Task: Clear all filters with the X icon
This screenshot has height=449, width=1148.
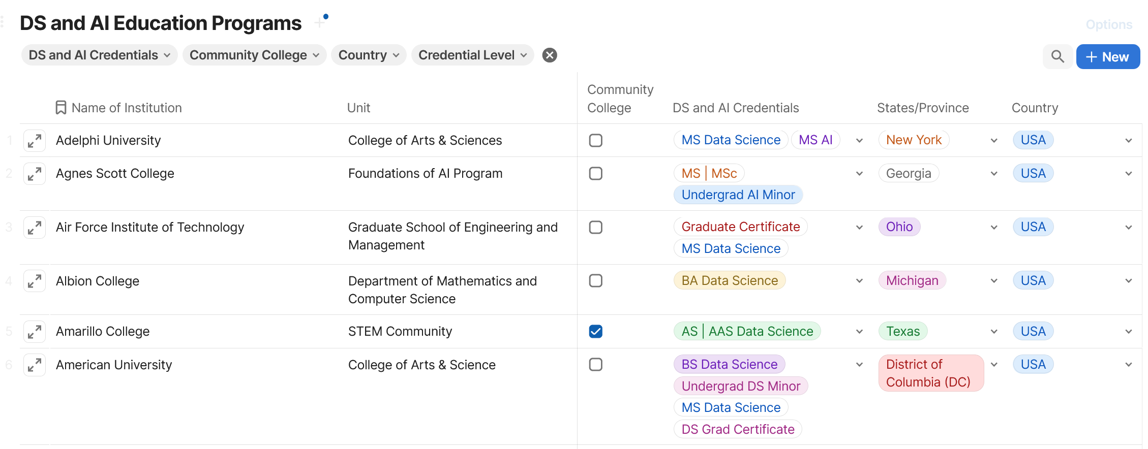Action: click(x=550, y=55)
